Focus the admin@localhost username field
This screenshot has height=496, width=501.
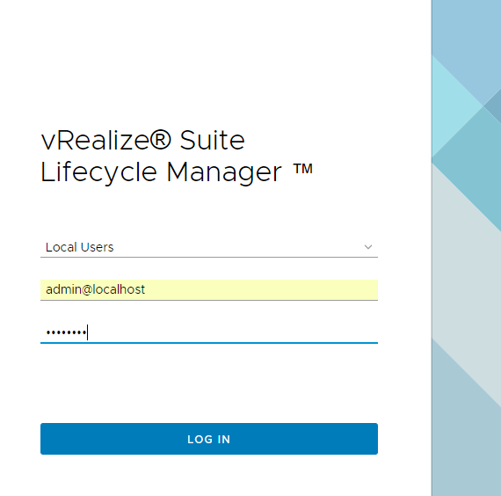[x=209, y=289]
